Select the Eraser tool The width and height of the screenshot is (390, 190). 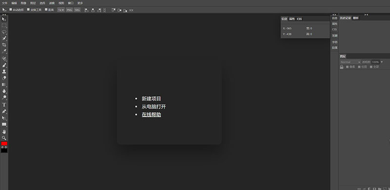tap(4, 78)
